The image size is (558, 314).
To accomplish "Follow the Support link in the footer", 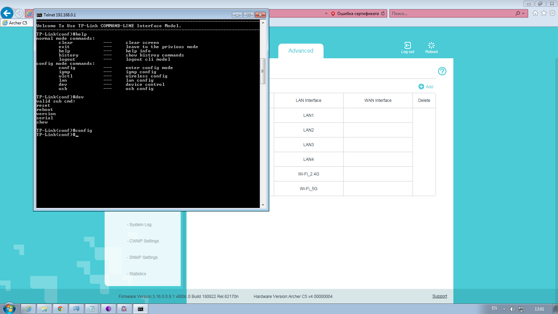I will 440,296.
